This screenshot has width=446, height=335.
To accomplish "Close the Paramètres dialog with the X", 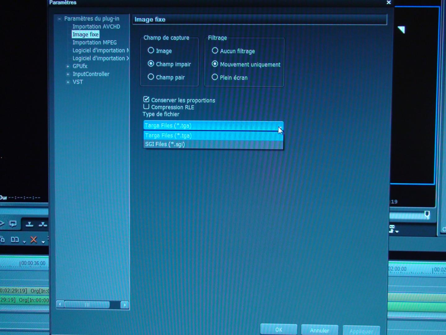I will 389,2.
